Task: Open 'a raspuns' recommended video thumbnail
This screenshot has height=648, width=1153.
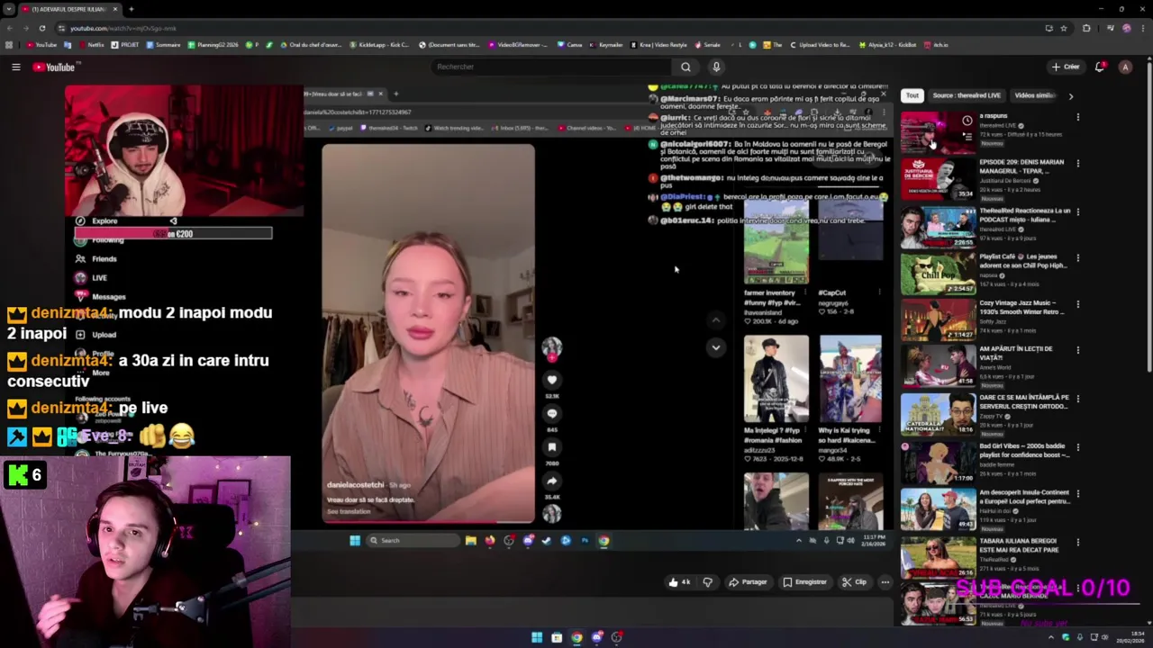Action: point(938,132)
